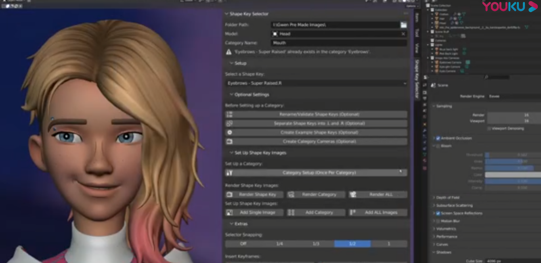Click the Add Single Image button
This screenshot has width=541, height=263.
click(x=254, y=212)
